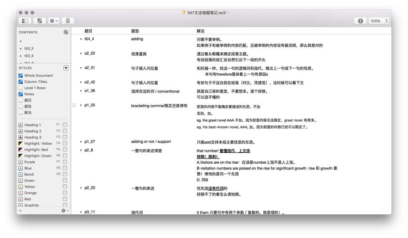Click the 'bracketing comma' type cell
Viewport: 408px width, 238px height.
pyautogui.click(x=159, y=106)
